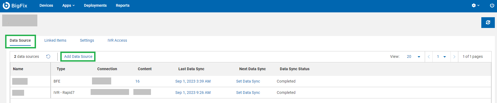
Task: Click the blue refresh button
Action: click(x=488, y=23)
